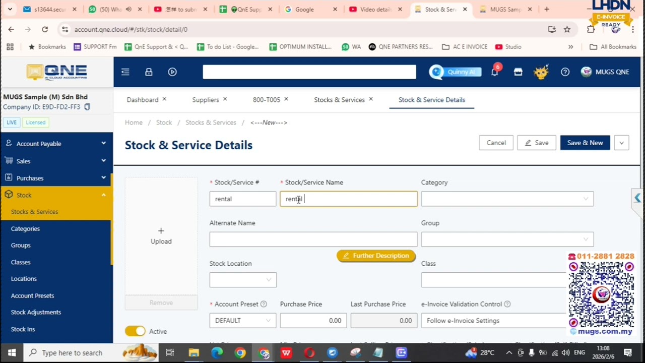Click the play circle icon in top bar
Screen dimensions: 645x363
pyautogui.click(x=172, y=72)
